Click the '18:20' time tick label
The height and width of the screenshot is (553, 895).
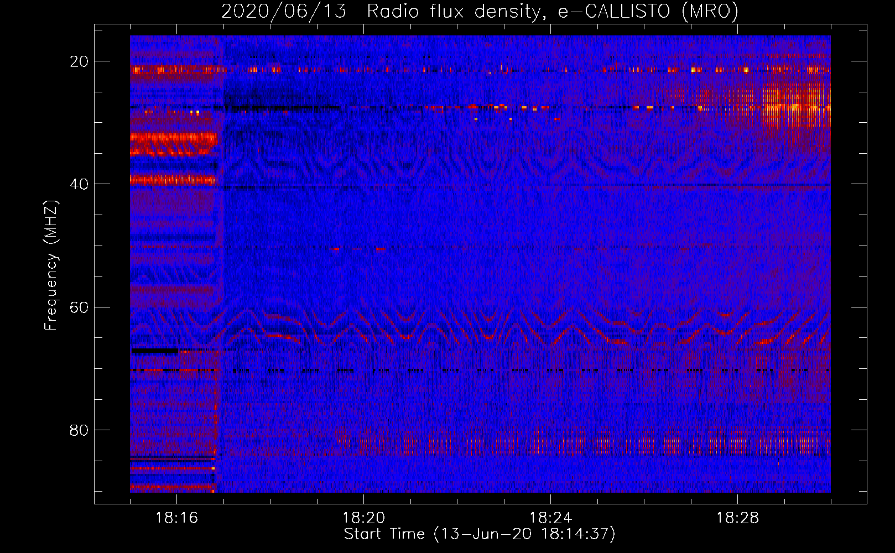point(363,518)
